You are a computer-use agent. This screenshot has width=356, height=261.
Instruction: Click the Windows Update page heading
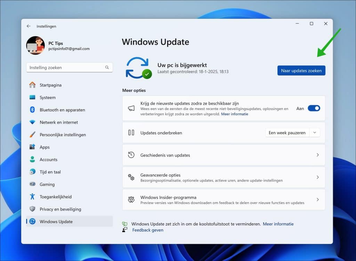pyautogui.click(x=155, y=42)
